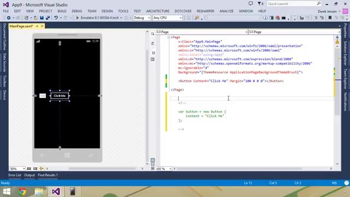The width and height of the screenshot is (350, 197).
Task: Click the swap panes icon in the splitter
Action: [153, 43]
